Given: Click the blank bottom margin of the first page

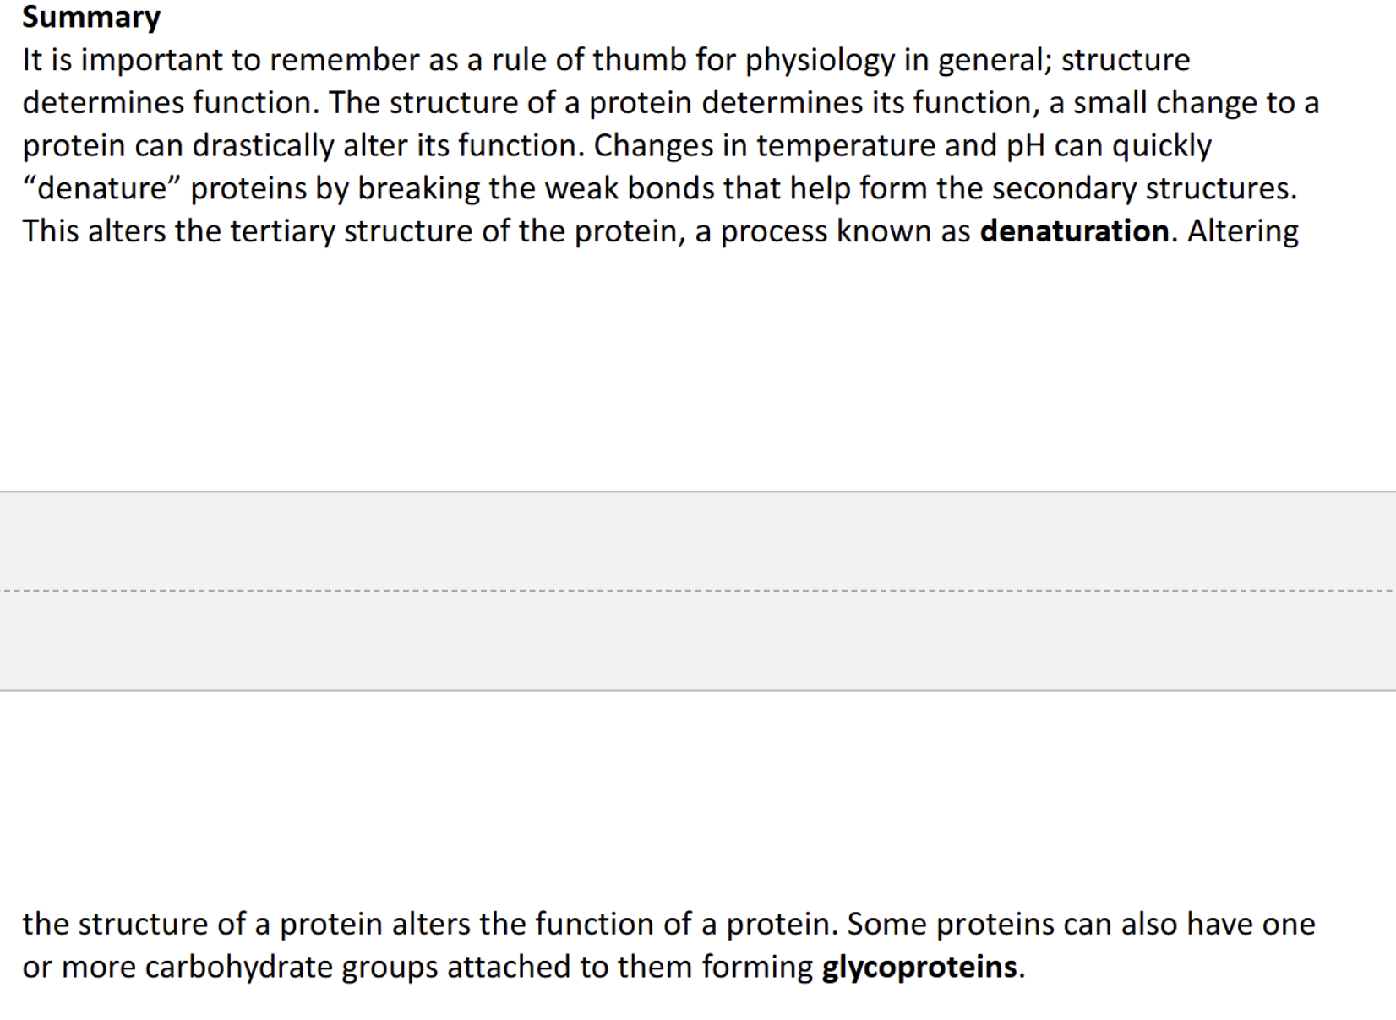Looking at the screenshot, I should (x=698, y=370).
